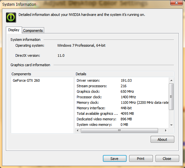185x168 pixels.
Task: Select the Stream processors: row label
Action: 92,86
